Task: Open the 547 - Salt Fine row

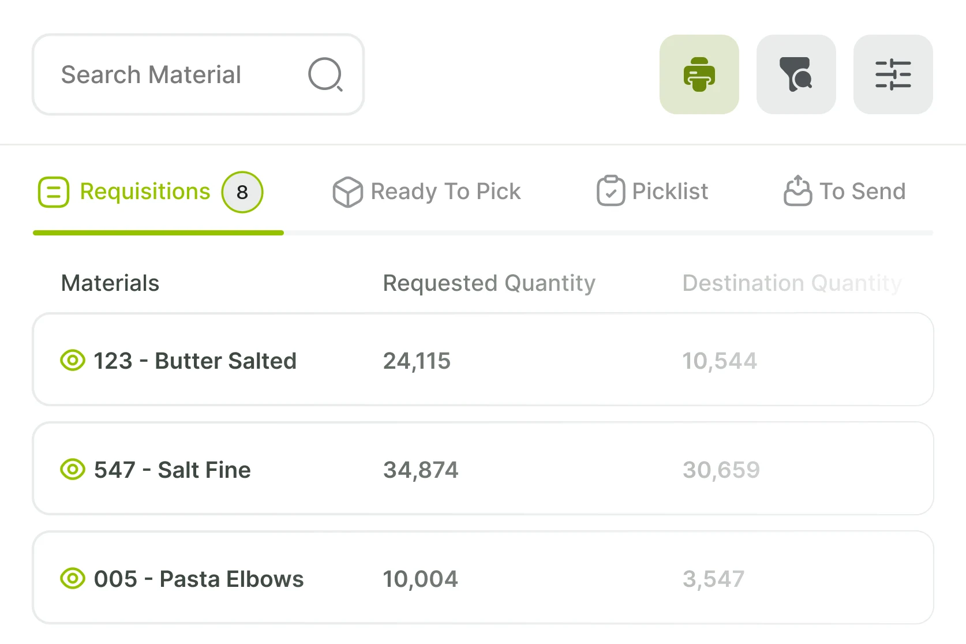Action: click(x=482, y=469)
